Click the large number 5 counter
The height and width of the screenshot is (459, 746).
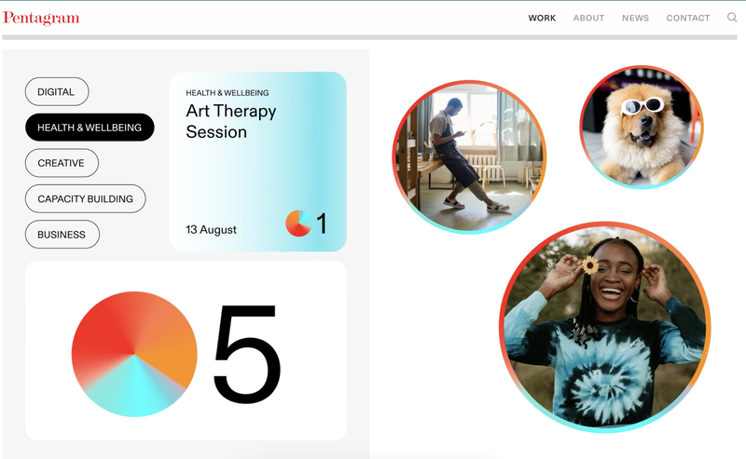point(246,354)
